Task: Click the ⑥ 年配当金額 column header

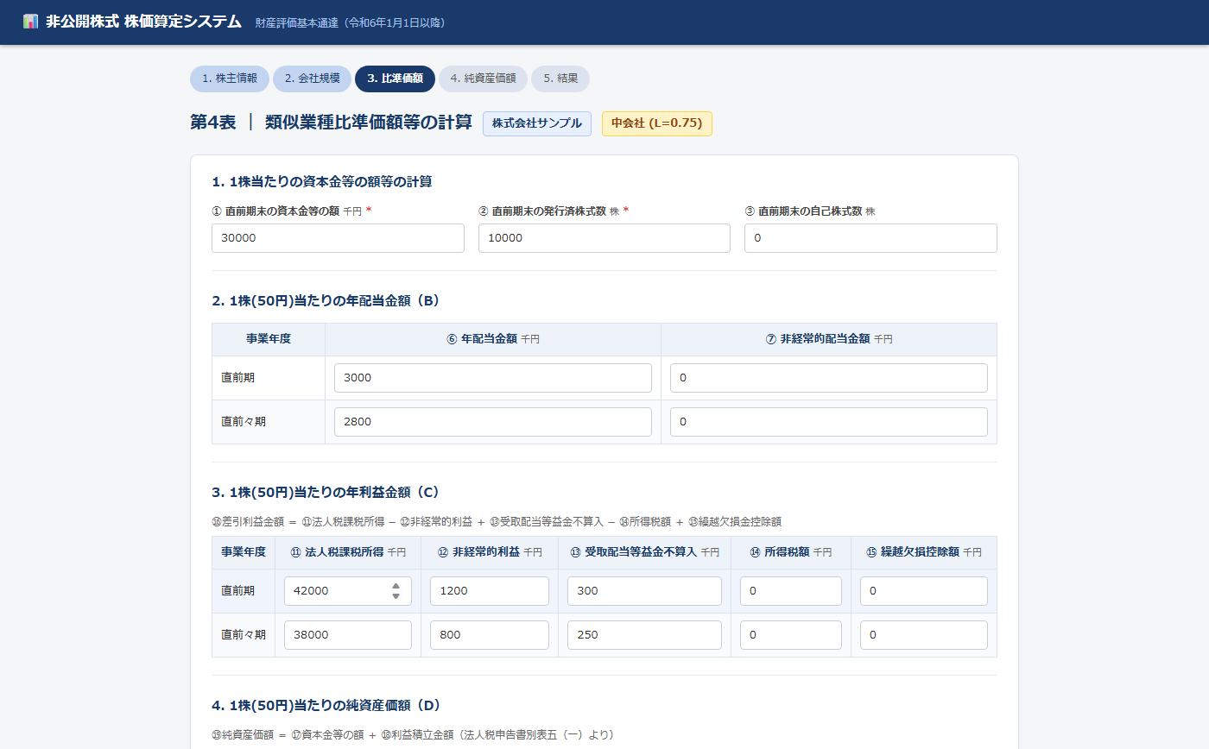Action: point(493,339)
